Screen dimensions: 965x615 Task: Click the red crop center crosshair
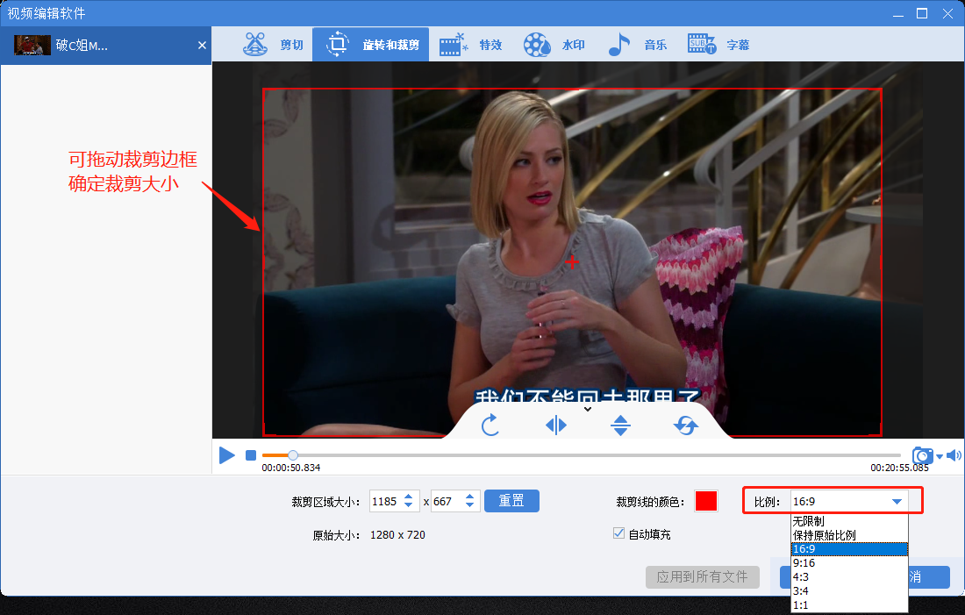point(572,262)
